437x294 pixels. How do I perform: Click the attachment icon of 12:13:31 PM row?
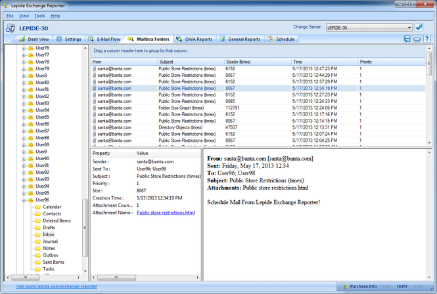click(x=94, y=127)
